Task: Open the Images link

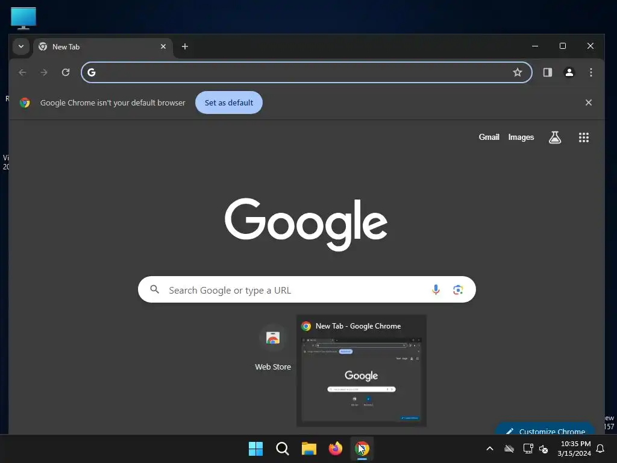Action: 521,137
